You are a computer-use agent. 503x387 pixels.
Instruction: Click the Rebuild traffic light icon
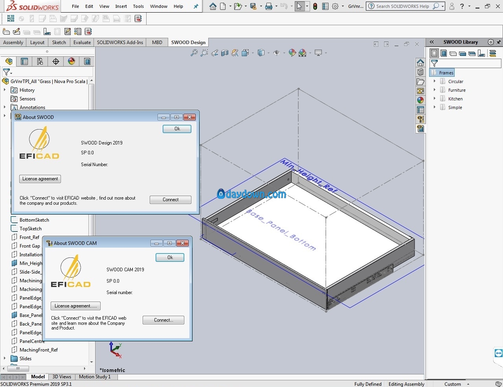point(315,6)
